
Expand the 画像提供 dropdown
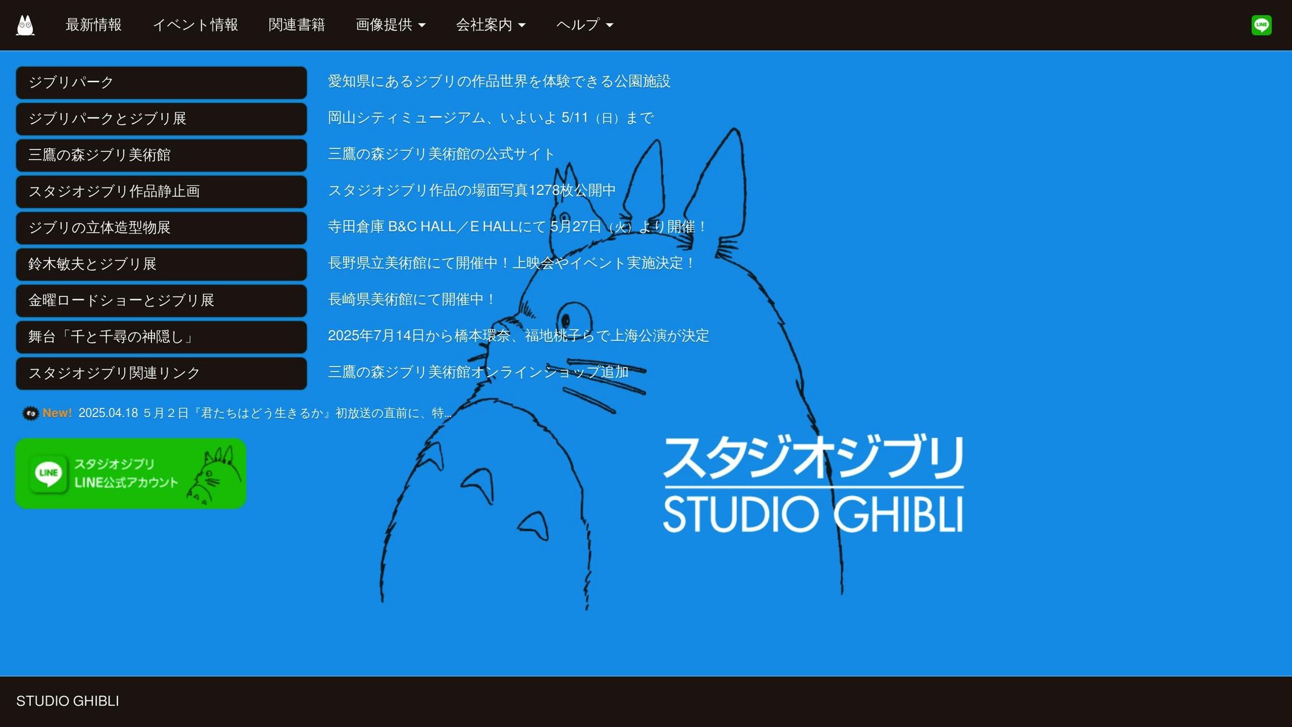point(391,25)
